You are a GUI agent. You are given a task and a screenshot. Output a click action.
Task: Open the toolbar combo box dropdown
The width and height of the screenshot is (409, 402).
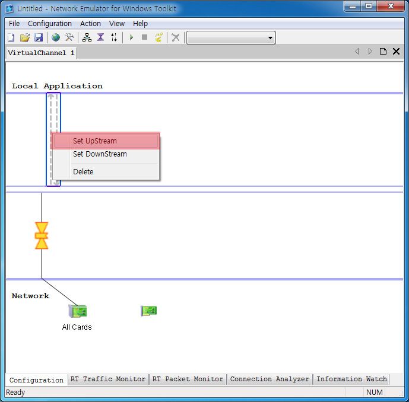[270, 38]
